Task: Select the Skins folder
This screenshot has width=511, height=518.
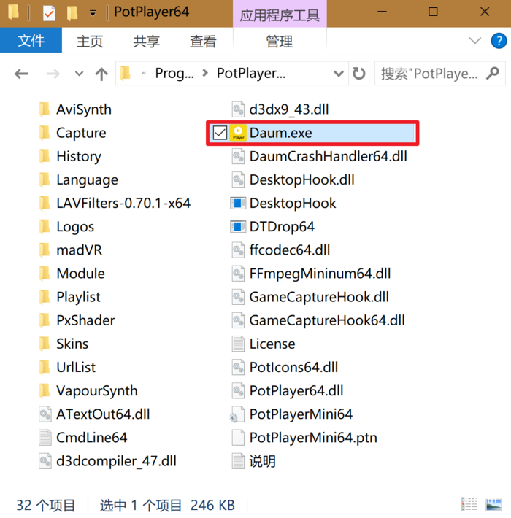Action: point(64,344)
